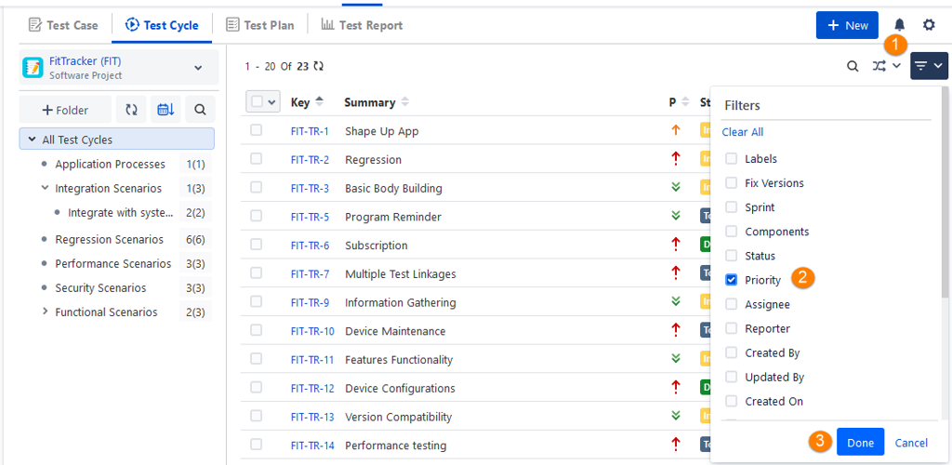Click the Clear All link

(743, 132)
